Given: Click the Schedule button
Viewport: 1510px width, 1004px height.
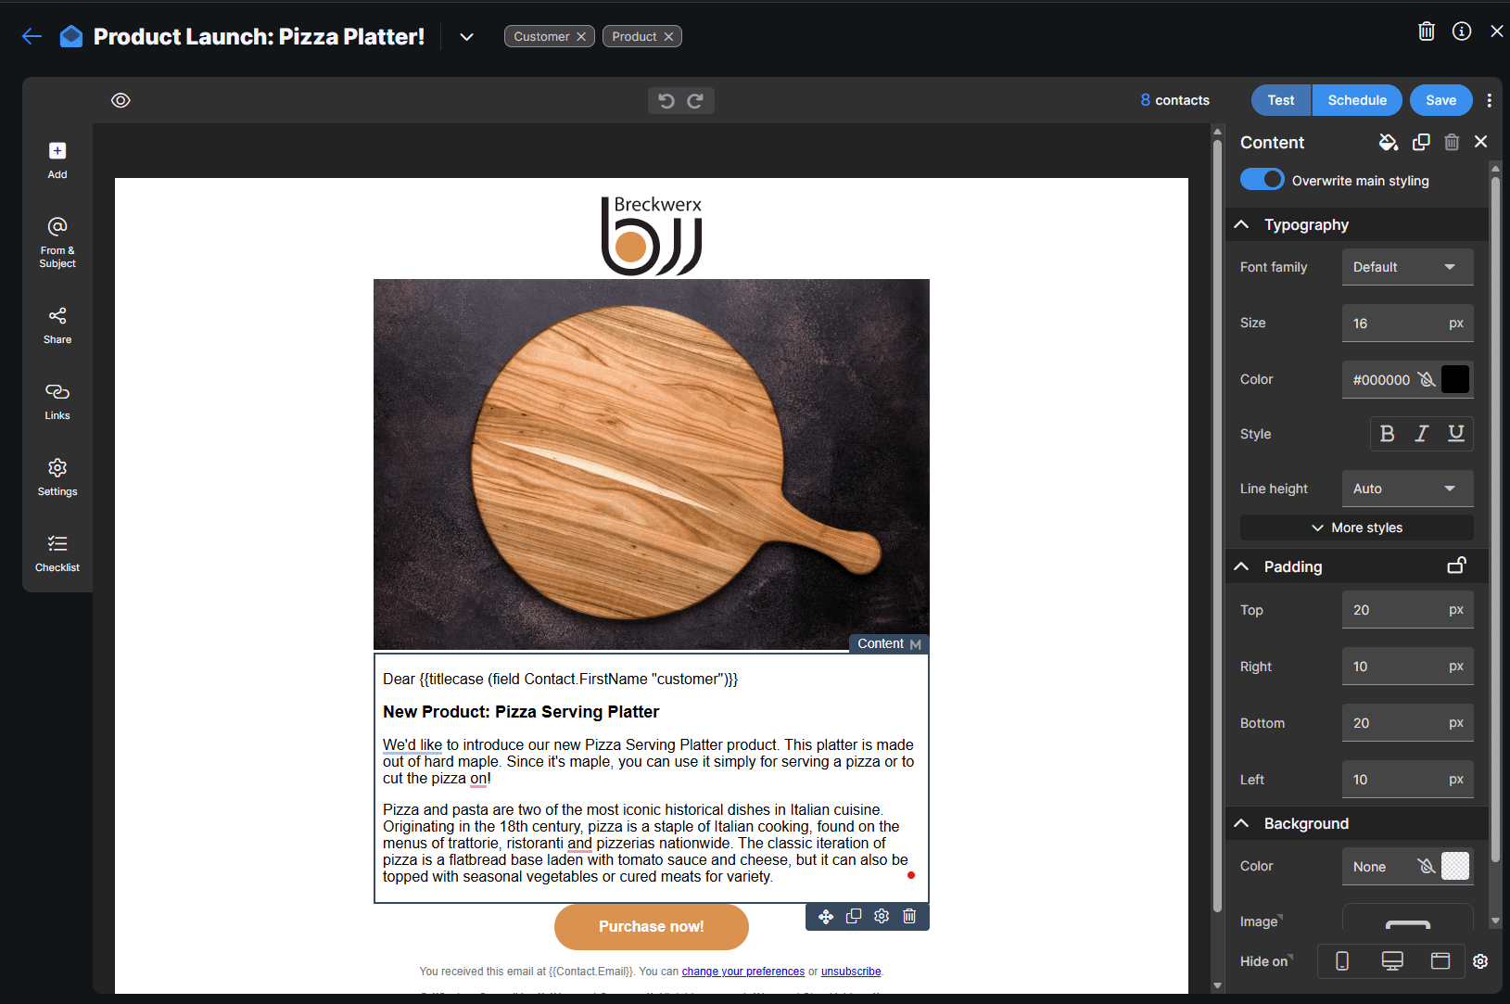Looking at the screenshot, I should coord(1356,100).
